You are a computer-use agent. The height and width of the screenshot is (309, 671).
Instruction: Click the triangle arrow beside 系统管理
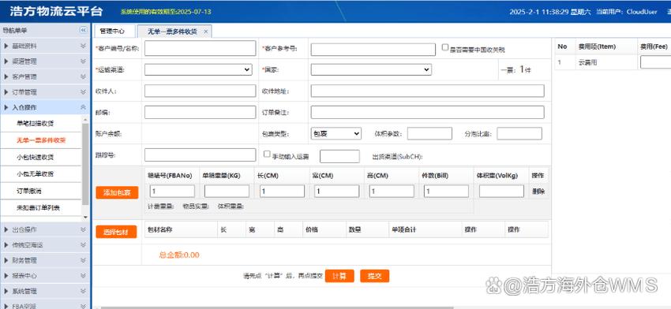pos(6,291)
